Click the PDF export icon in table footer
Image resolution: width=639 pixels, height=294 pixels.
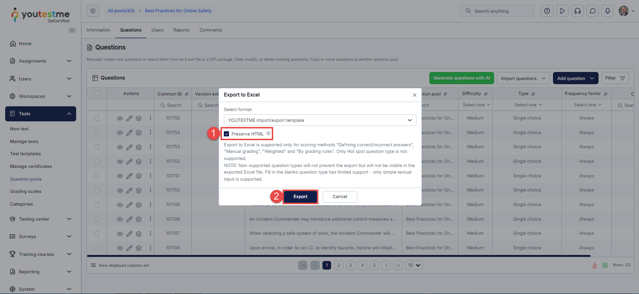pyautogui.click(x=594, y=265)
